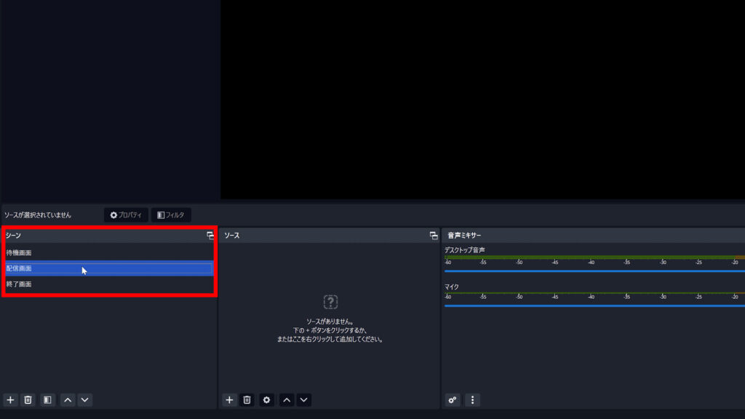The image size is (745, 419).
Task: Open scene filters icon in シーン panel
Action: click(x=47, y=400)
